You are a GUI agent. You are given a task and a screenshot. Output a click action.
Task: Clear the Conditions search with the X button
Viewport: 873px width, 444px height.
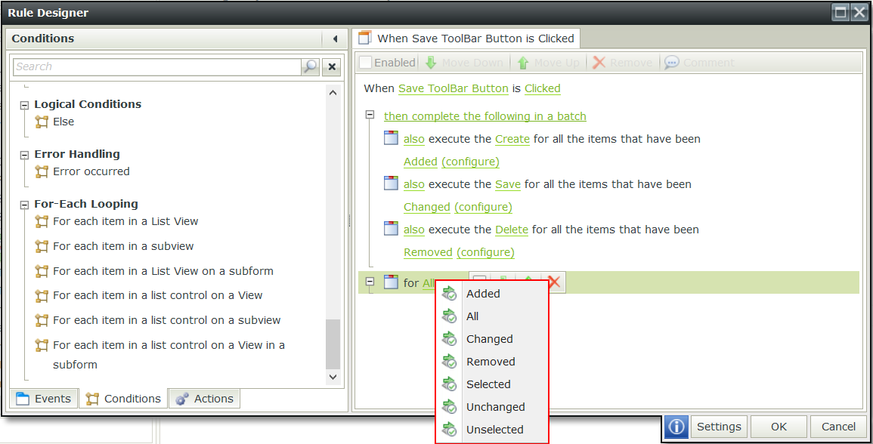[x=332, y=66]
